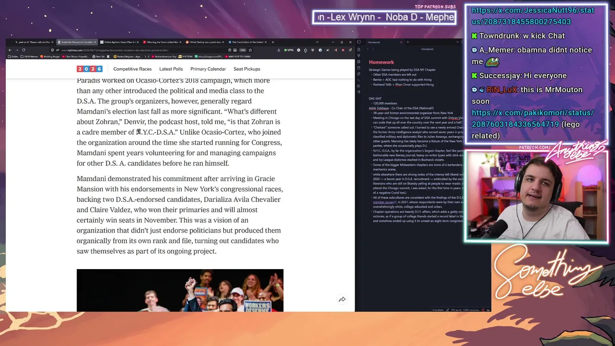Open the JessicaNutt96 x.com link in chat
Image resolution: width=615 pixels, height=346 pixels.
533,16
